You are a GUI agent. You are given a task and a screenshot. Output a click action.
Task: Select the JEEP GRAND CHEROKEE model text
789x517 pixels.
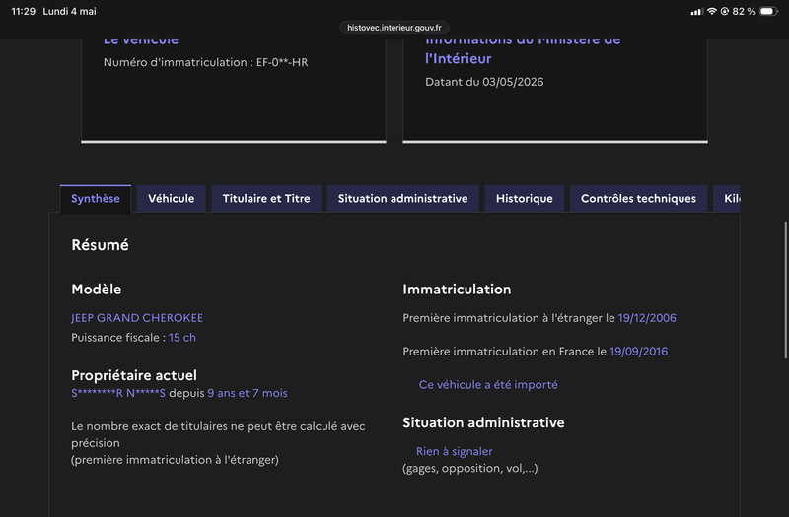click(x=137, y=318)
